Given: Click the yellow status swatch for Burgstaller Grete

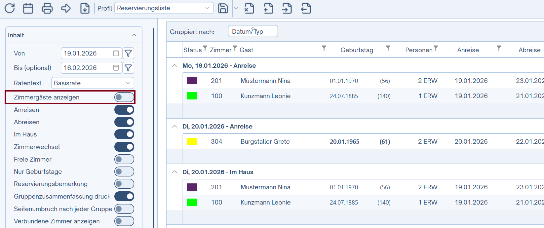Looking at the screenshot, I should [192, 141].
